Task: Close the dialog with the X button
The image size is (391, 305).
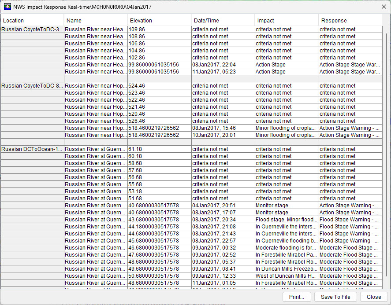Action: click(x=384, y=7)
